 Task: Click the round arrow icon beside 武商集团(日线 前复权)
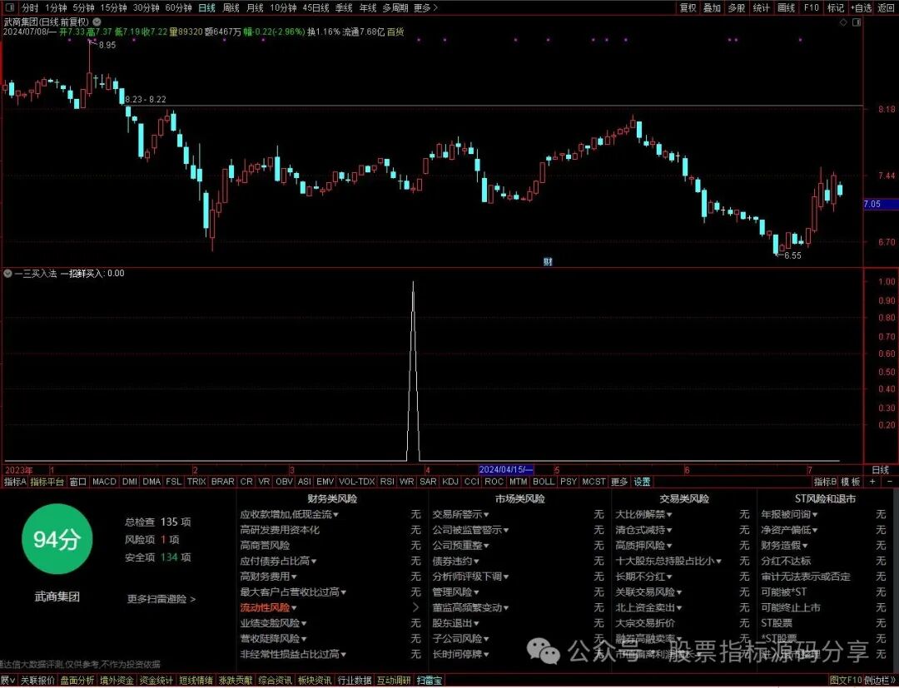(x=97, y=22)
